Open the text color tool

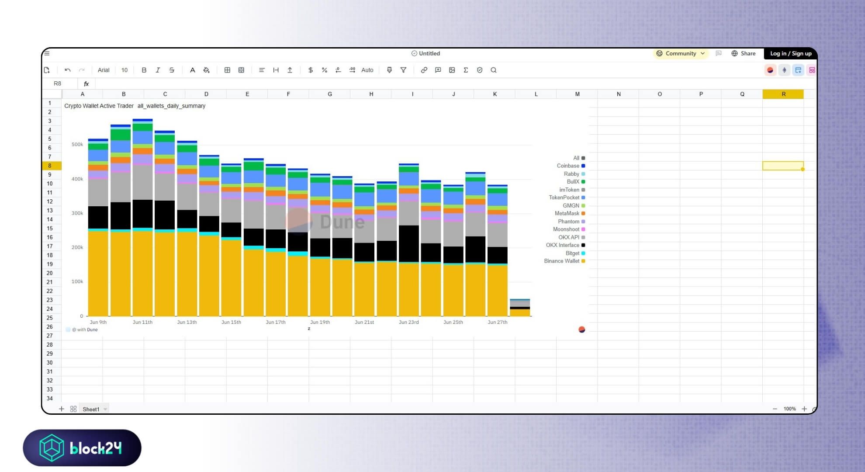192,70
